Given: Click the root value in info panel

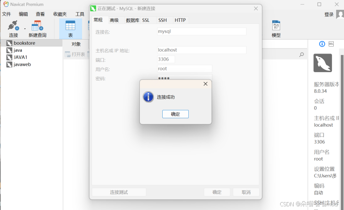Looking at the screenshot, I should point(318,159).
